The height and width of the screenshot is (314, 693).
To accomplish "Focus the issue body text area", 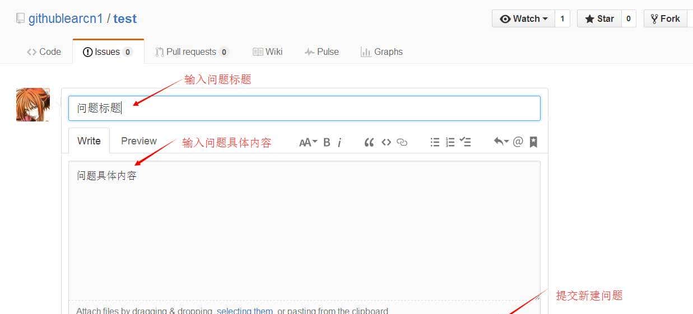I will pos(304,231).
